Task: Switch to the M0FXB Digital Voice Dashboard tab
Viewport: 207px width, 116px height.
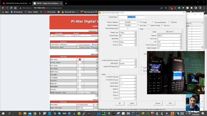Action: pos(48,3)
